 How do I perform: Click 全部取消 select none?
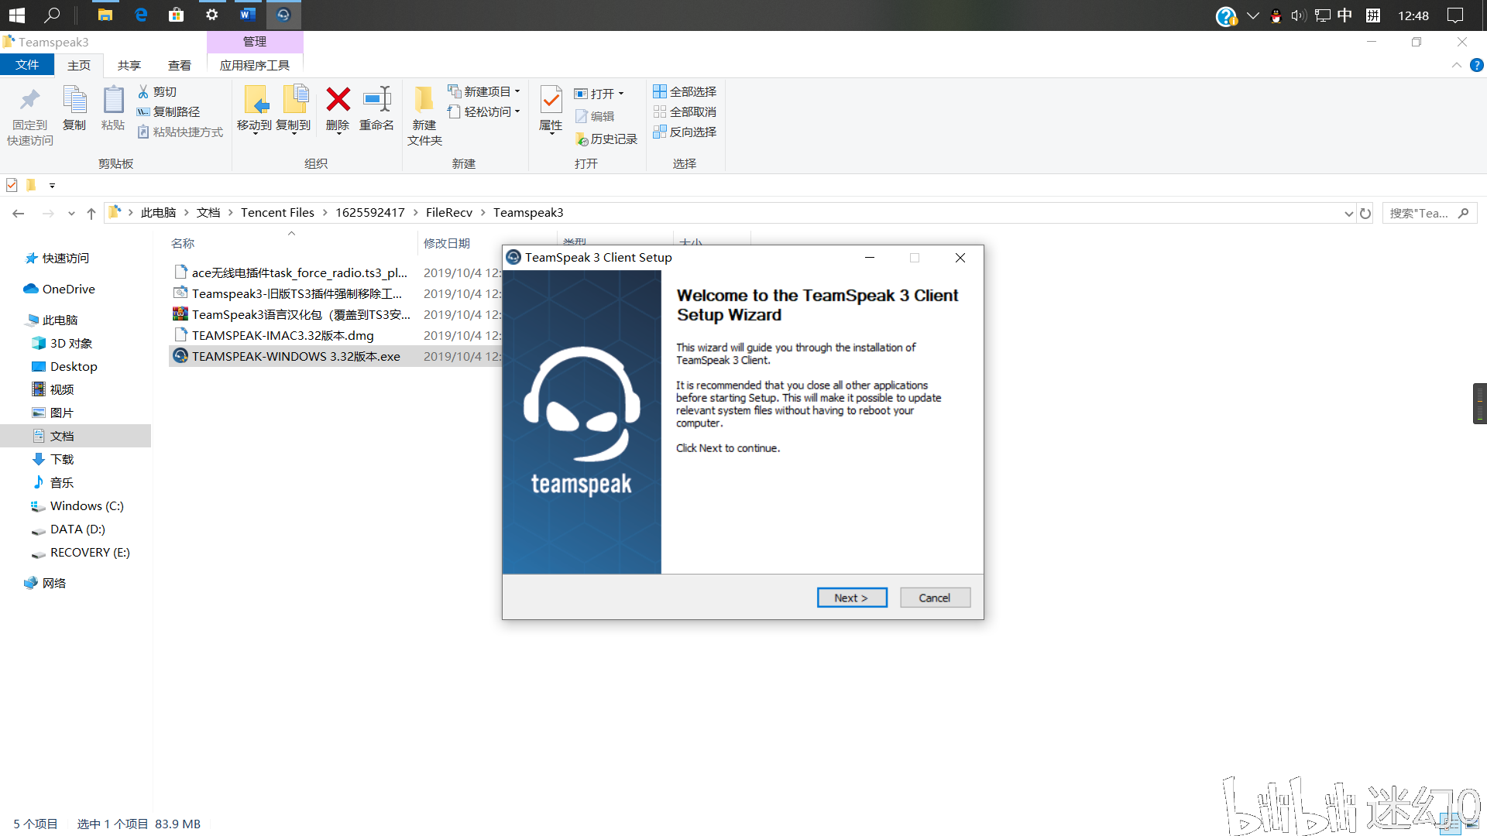pos(685,111)
